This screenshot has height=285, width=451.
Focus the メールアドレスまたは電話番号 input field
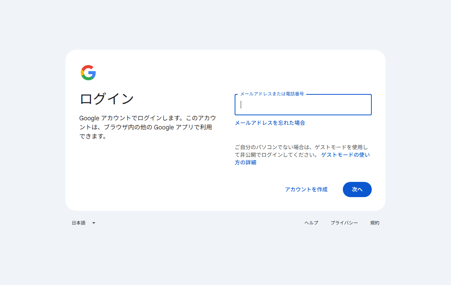point(303,105)
